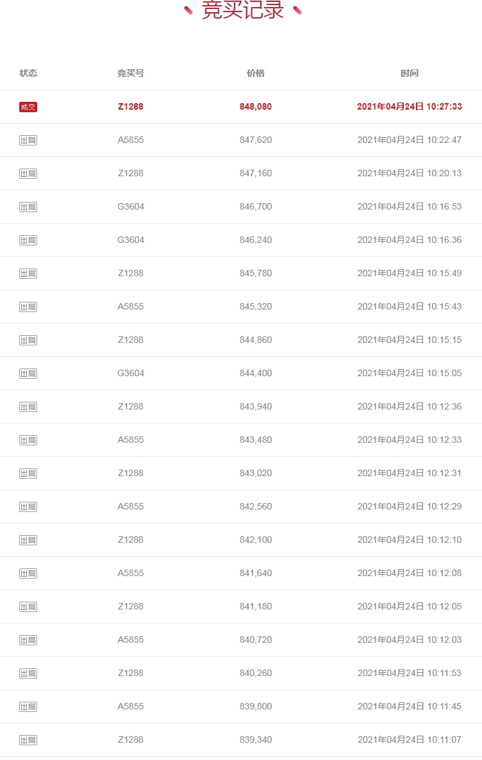This screenshot has width=482, height=760.
Task: Click bidder A5855 in the 845,320 row
Action: [131, 306]
